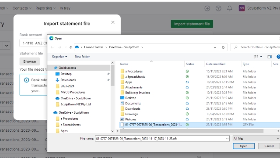Refresh the OneDrive folder listing
Image resolution: width=280 pixels, height=158 pixels.
223,47
